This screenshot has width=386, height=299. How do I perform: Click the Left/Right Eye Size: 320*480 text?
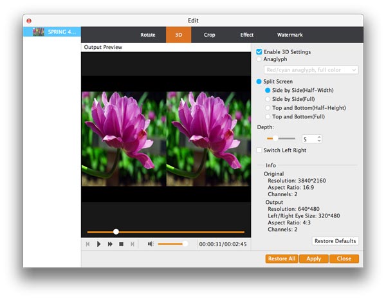click(x=304, y=216)
